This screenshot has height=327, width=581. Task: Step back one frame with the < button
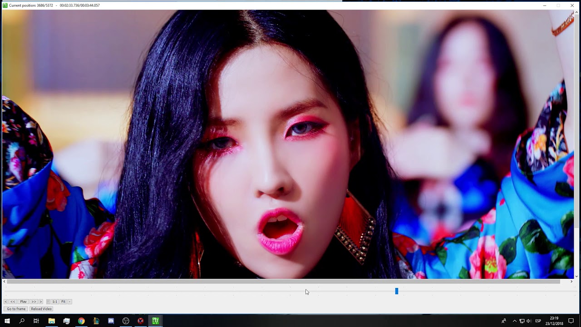click(x=5, y=302)
